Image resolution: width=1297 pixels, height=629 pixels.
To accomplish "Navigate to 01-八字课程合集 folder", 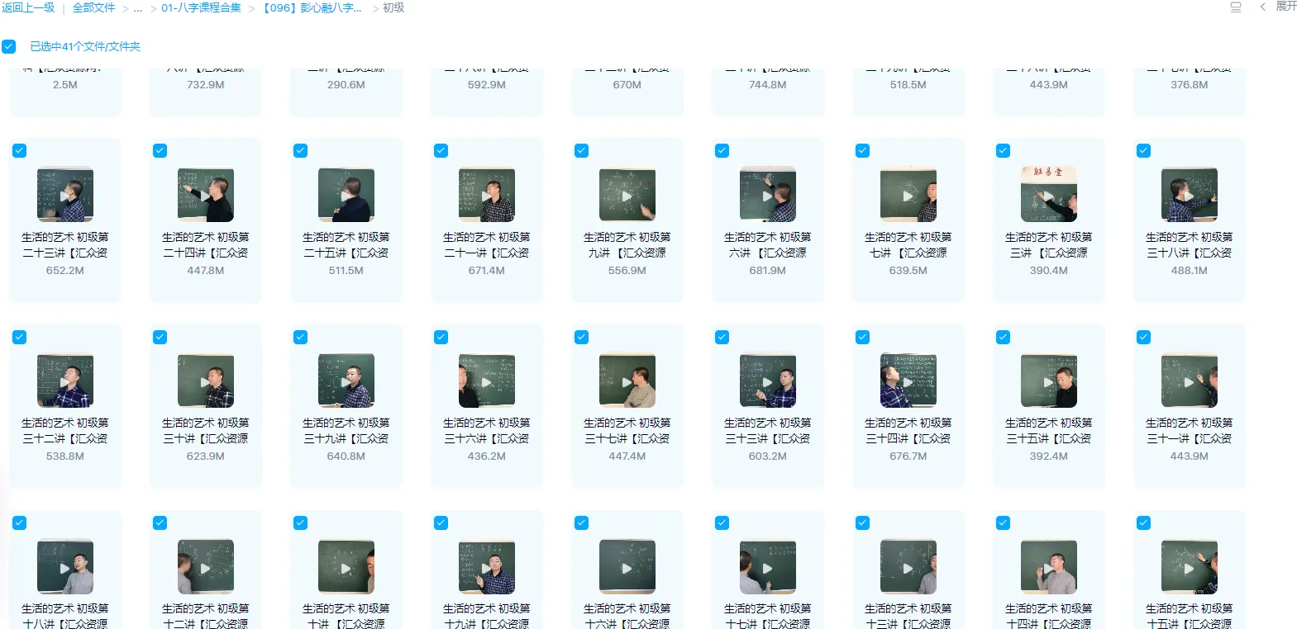I will 201,7.
